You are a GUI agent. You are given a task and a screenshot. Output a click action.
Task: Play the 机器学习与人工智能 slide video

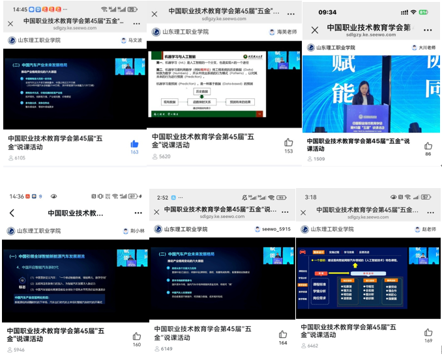[224, 80]
